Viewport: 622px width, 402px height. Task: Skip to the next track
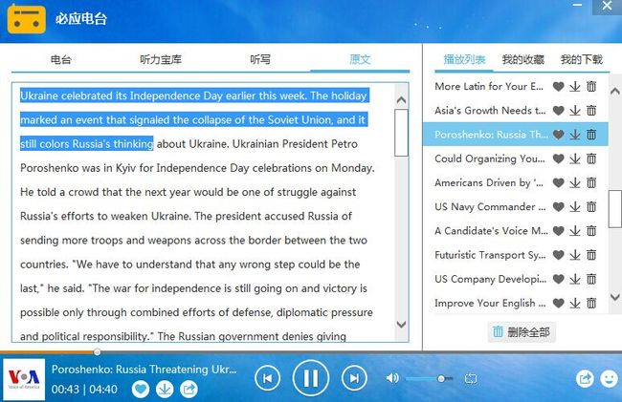tap(354, 379)
